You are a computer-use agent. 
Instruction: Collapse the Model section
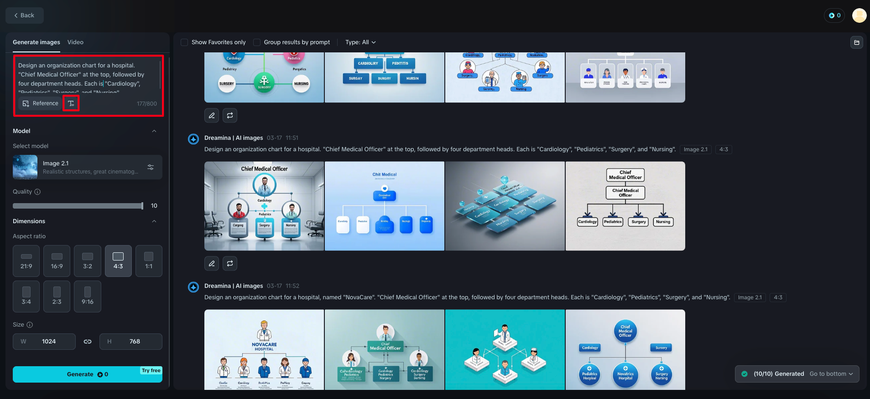154,131
